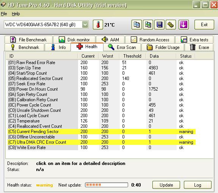Viewport: 218px width, 193px height.
Task: Click warning status of Ultra DMA CRC
Action: (186, 142)
